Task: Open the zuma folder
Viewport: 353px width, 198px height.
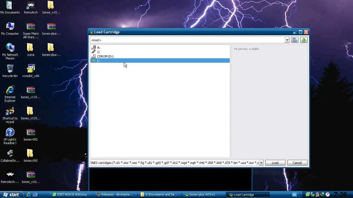Action: (x=31, y=50)
